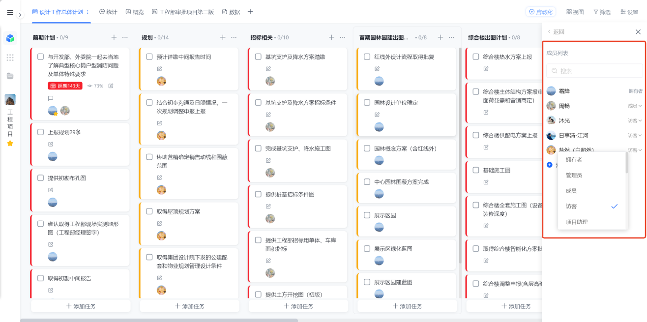The height and width of the screenshot is (322, 647).
Task: Check the 基础施工图 checkbox
Action: tap(476, 170)
